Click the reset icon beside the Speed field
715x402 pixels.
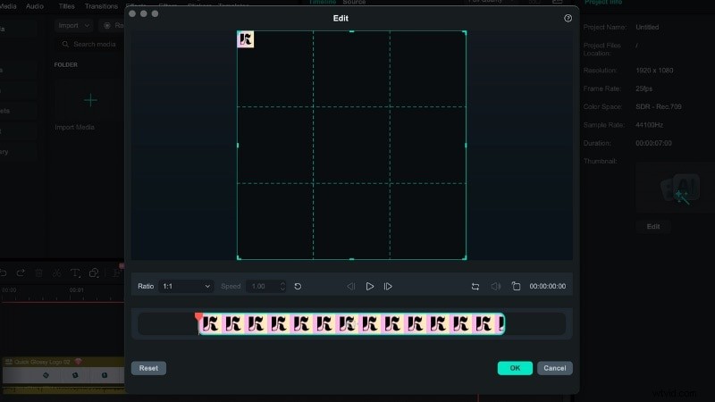pyautogui.click(x=298, y=286)
